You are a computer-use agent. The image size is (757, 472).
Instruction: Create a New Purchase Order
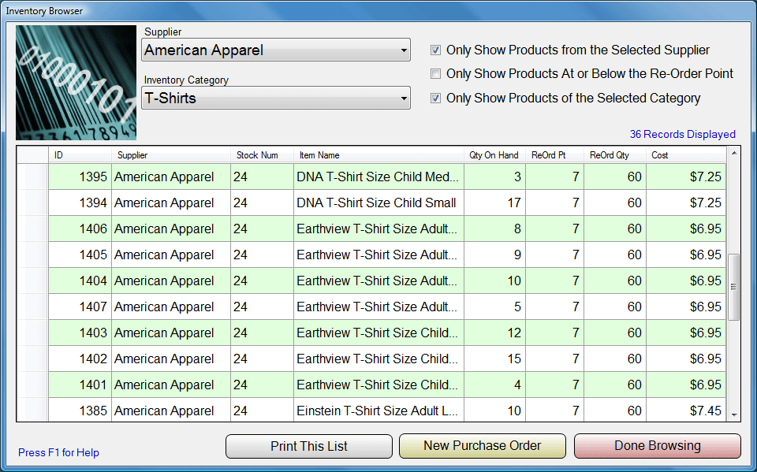coord(483,446)
